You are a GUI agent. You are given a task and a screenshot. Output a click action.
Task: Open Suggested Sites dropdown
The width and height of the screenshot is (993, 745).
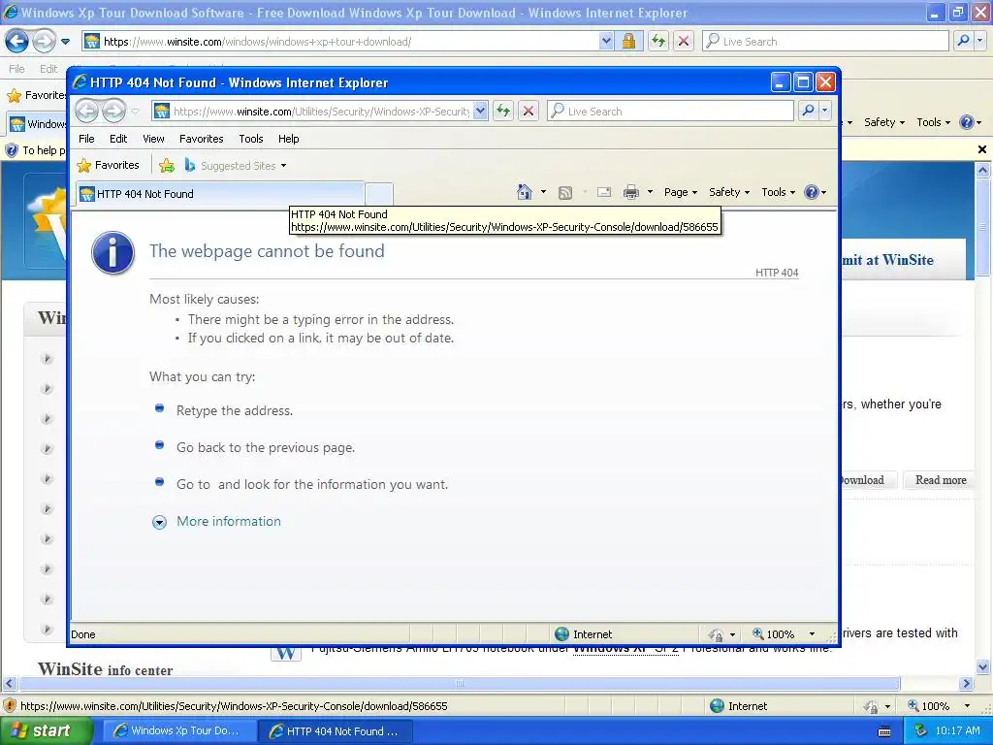(x=284, y=166)
